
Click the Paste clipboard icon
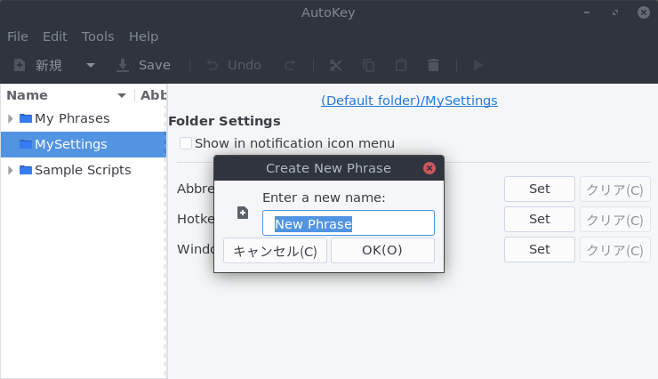tap(401, 65)
